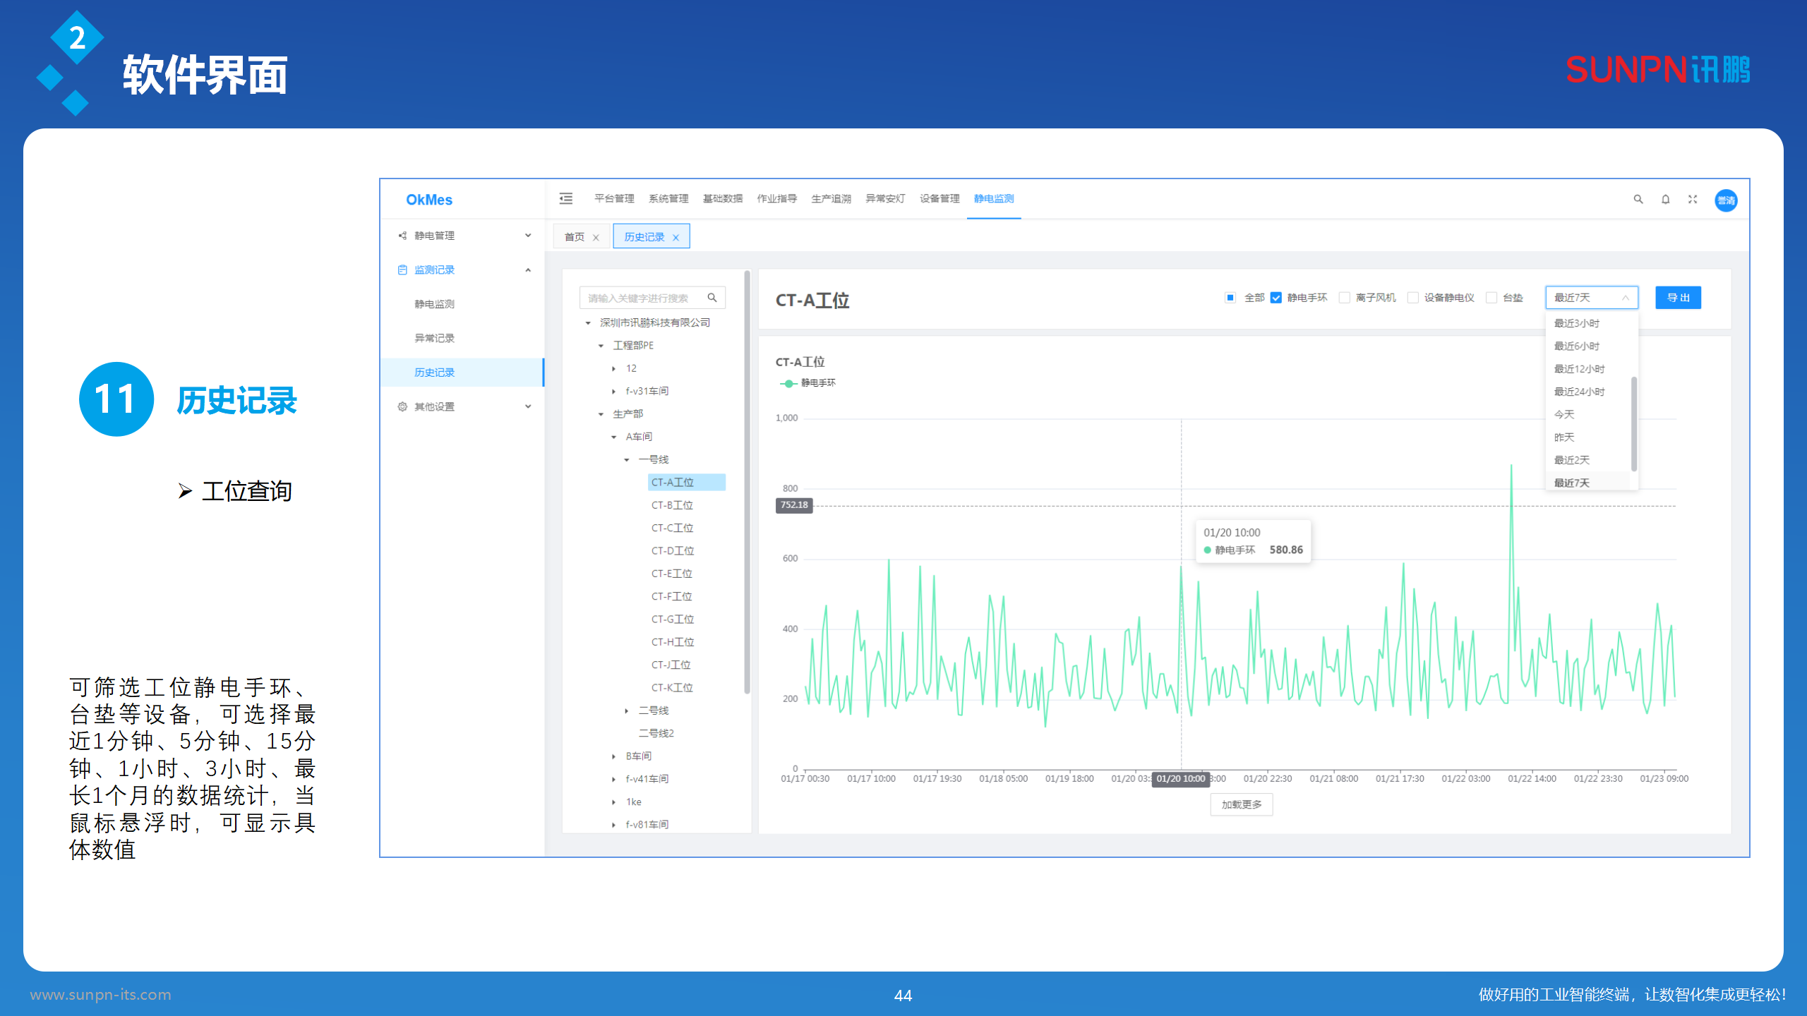Click the search icon in tree filter box
Image resolution: width=1807 pixels, height=1016 pixels.
[712, 298]
